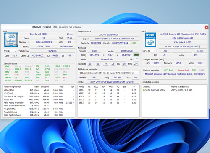Image resolution: width=210 pixels, height=153 pixels.
Task: Click the tRFC 234 timing value
Action: [x=136, y=64]
